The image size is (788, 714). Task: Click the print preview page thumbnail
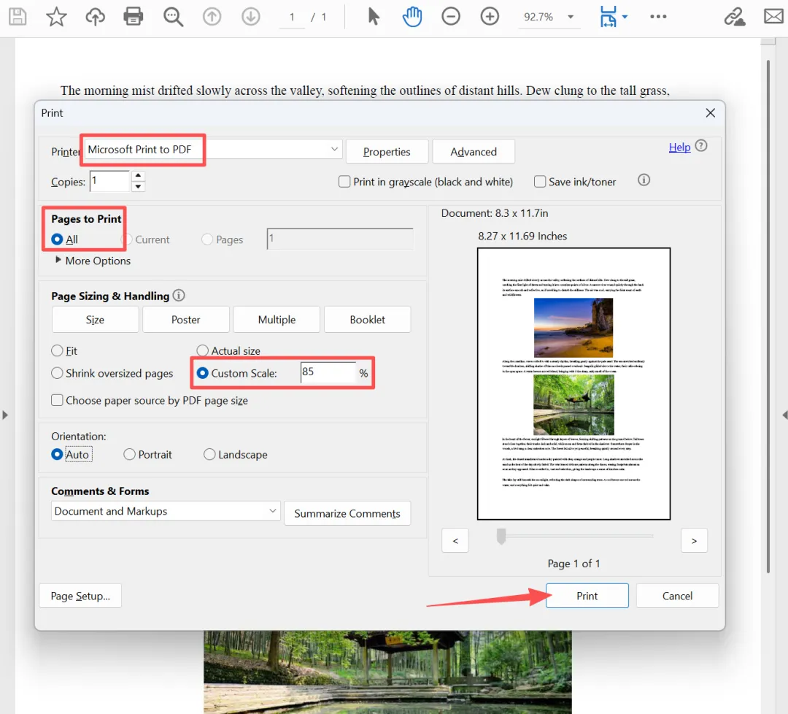click(573, 384)
